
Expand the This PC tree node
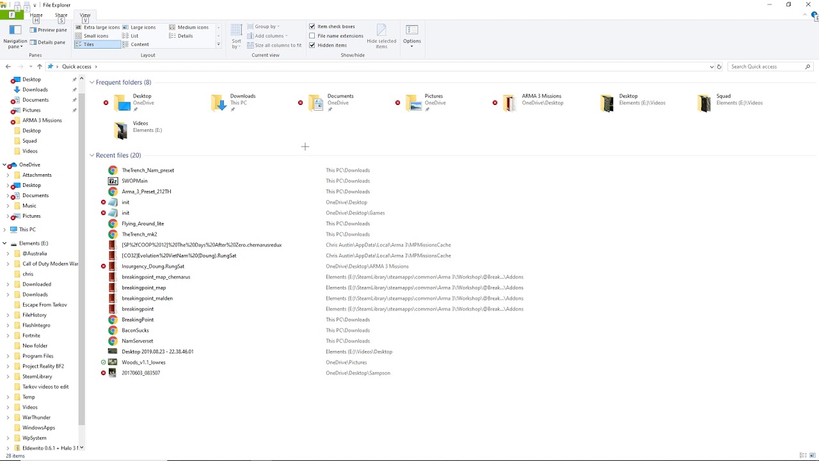[x=4, y=230]
